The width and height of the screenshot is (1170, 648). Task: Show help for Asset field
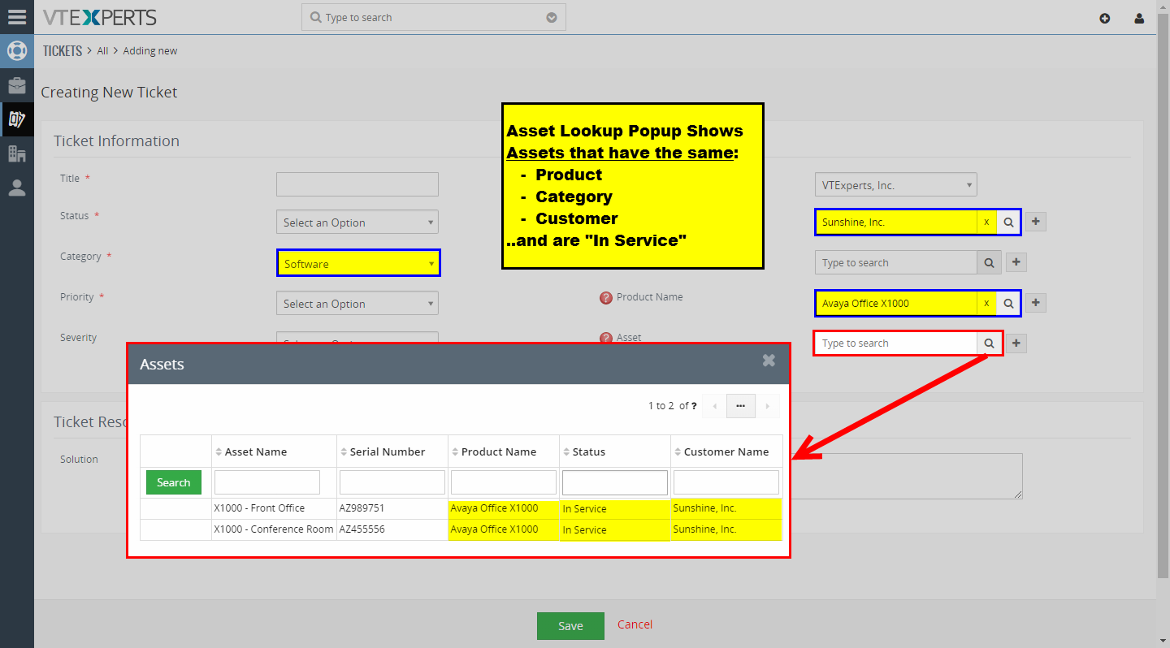605,338
